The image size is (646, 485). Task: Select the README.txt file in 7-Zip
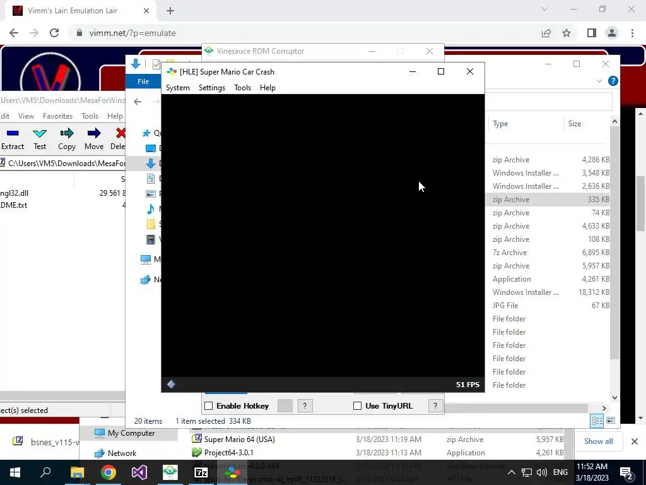14,205
